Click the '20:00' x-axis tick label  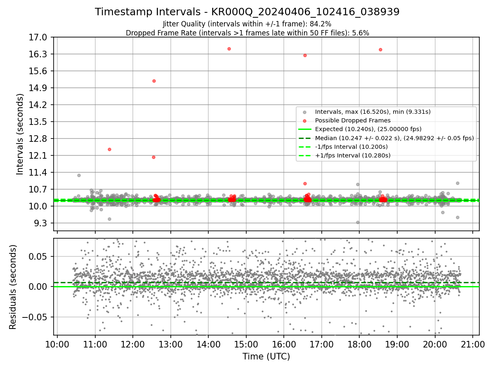pos(435,345)
